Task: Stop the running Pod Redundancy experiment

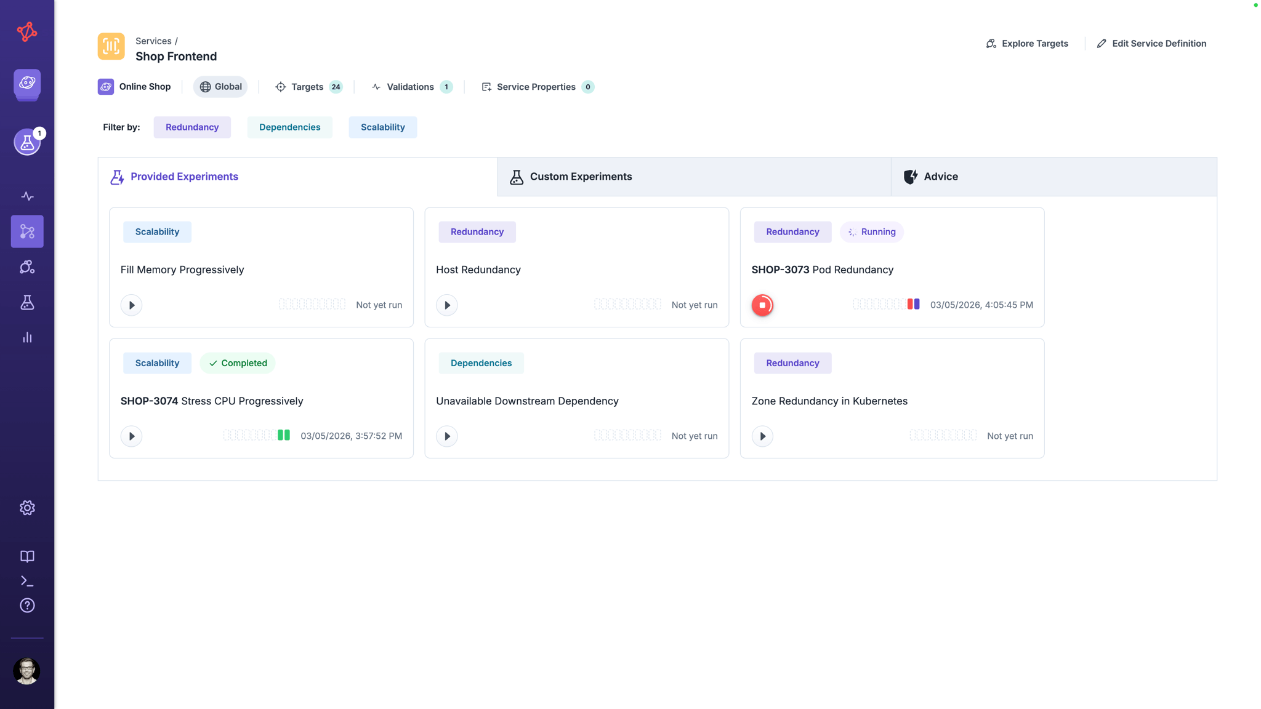Action: click(762, 305)
